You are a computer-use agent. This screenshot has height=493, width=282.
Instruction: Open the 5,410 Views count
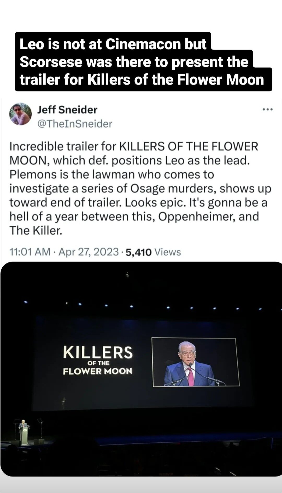(153, 252)
